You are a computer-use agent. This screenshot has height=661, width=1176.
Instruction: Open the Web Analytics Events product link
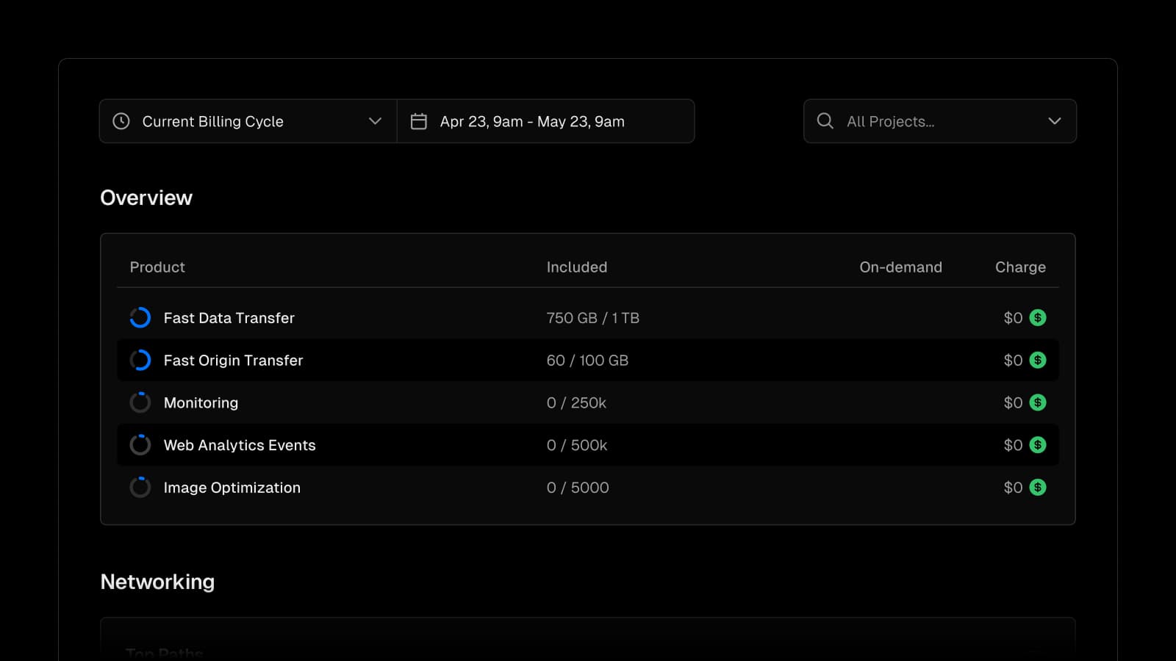click(240, 445)
